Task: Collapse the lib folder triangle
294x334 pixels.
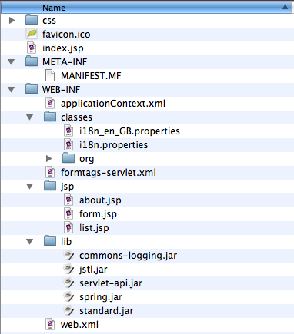Action: pyautogui.click(x=30, y=241)
